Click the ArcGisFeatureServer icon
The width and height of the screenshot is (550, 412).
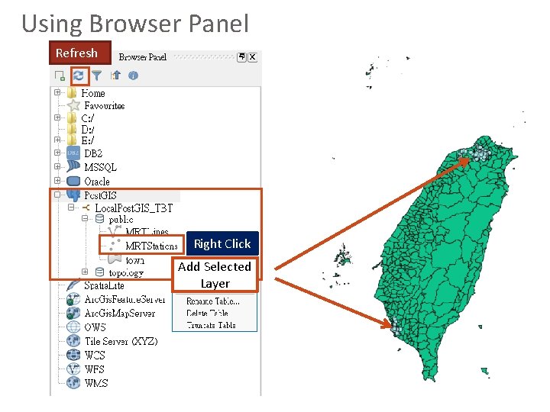tap(73, 300)
